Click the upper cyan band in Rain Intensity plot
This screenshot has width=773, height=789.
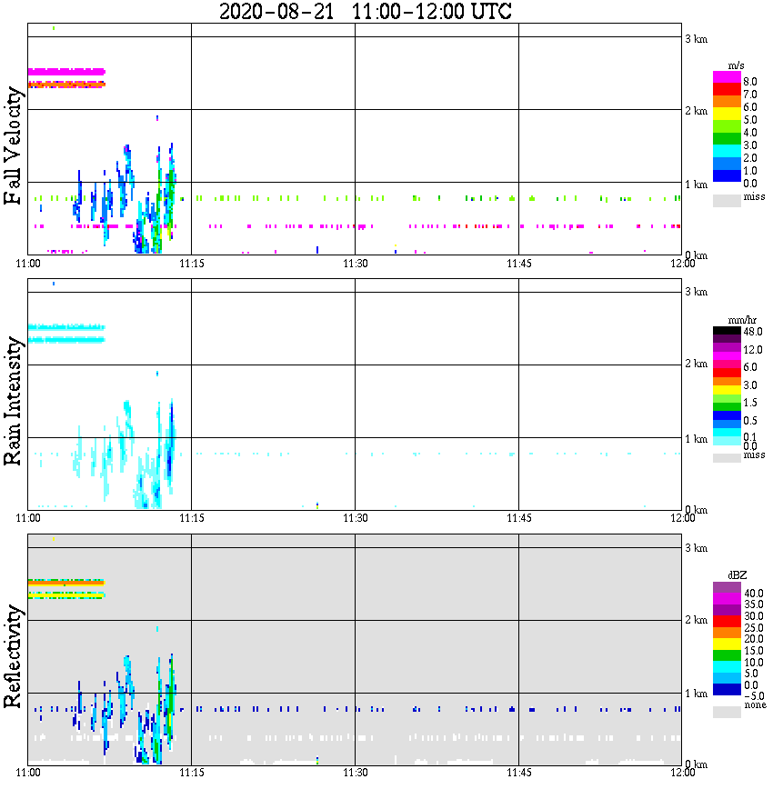66,327
